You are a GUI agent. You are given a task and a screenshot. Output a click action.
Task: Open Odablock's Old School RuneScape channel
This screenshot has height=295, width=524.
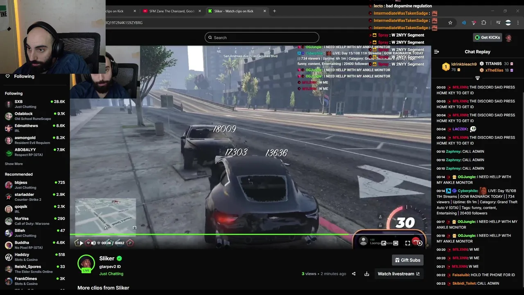point(35,116)
